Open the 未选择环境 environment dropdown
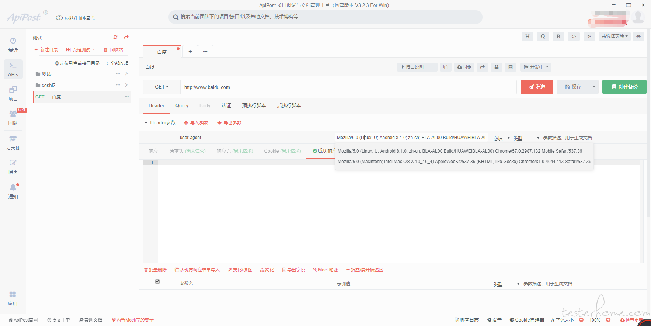Screen dimensions: 651x326 click(x=615, y=37)
